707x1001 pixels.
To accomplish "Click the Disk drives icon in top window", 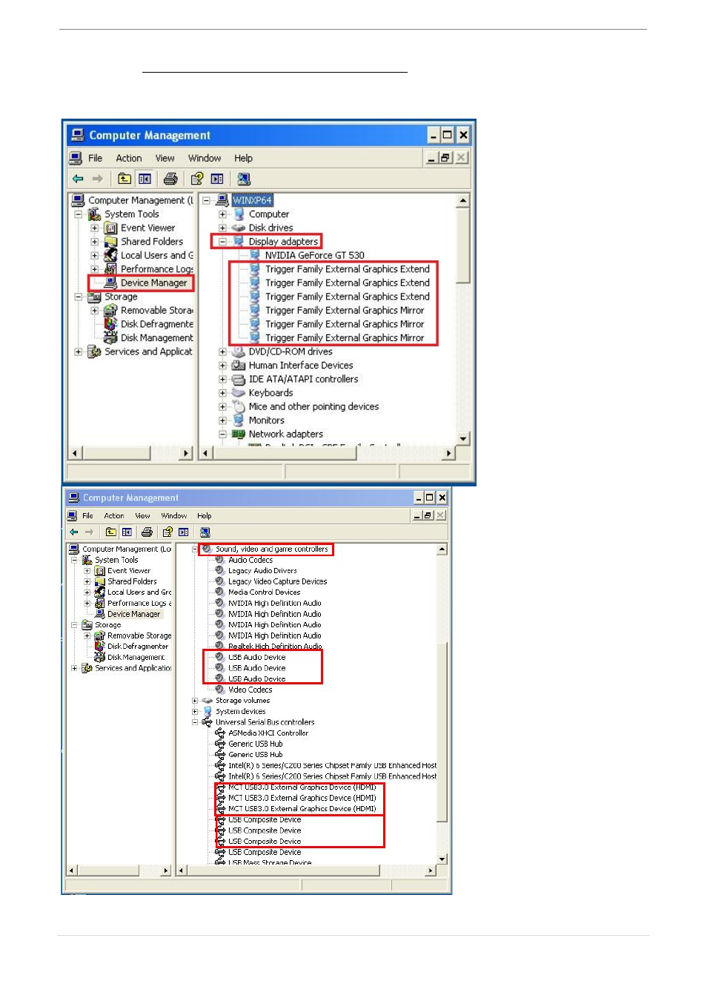I will click(239, 228).
